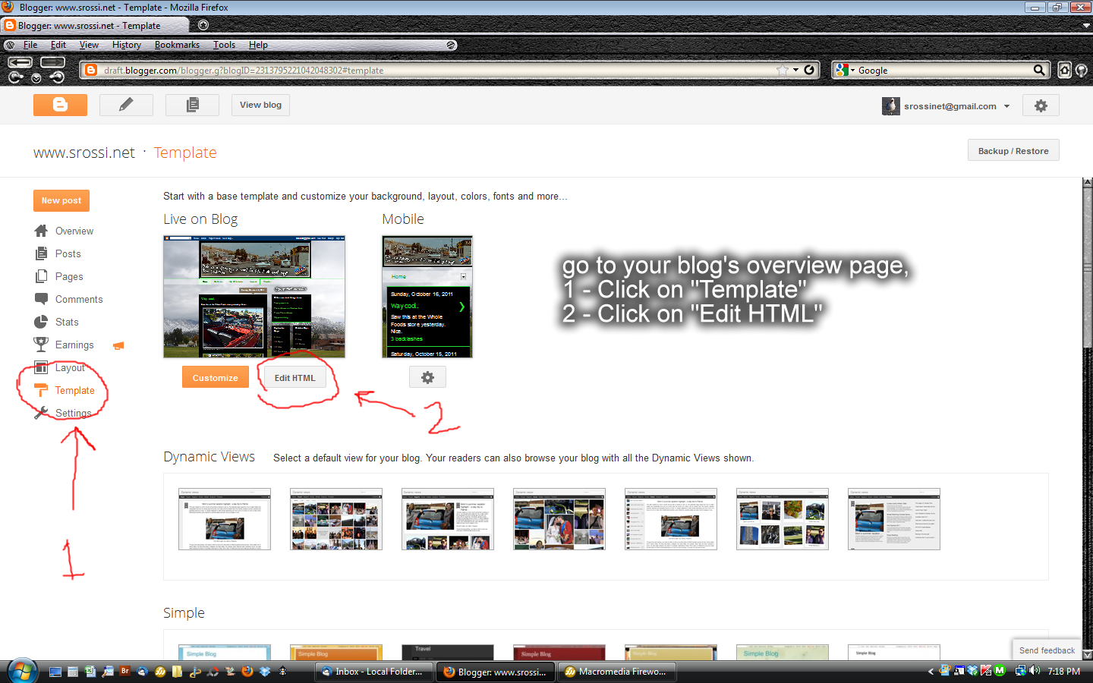Switch to Macromedia Fireworks taskbar window
1093x683 pixels.
tap(617, 672)
